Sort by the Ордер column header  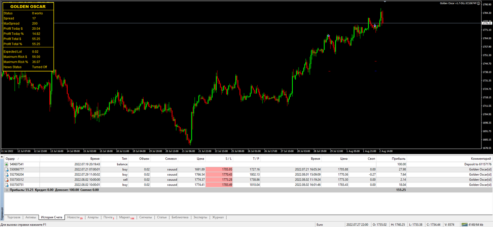(23, 158)
